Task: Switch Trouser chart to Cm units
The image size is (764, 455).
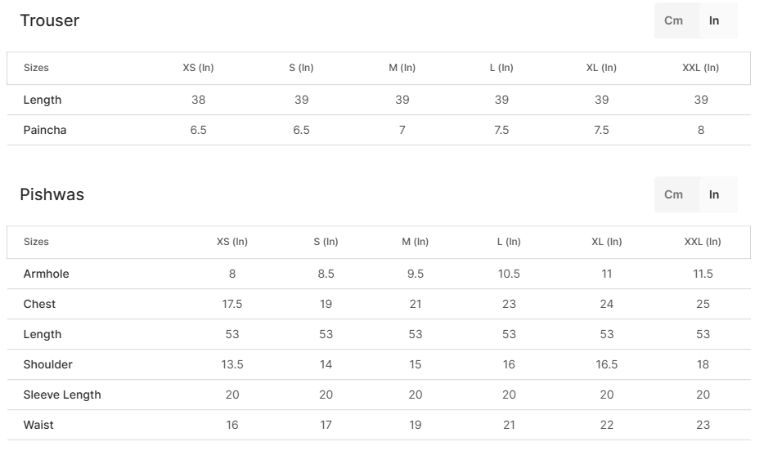Action: click(674, 20)
